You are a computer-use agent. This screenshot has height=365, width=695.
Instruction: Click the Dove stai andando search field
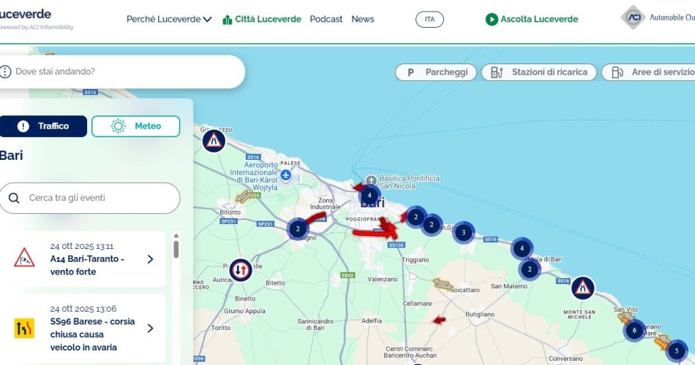pyautogui.click(x=122, y=72)
